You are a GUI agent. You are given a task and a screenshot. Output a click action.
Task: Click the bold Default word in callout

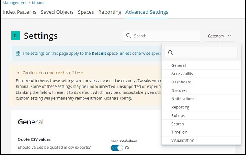tap(99, 53)
